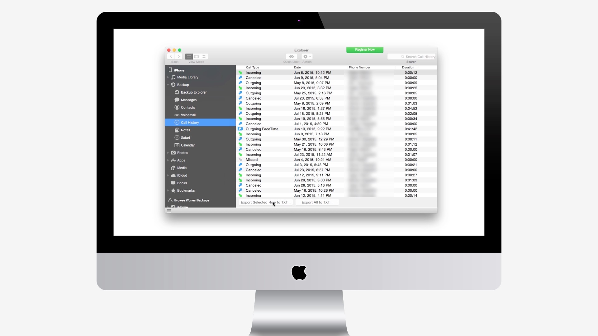The height and width of the screenshot is (336, 598).
Task: Expand the Photos item
Action: tap(168, 153)
